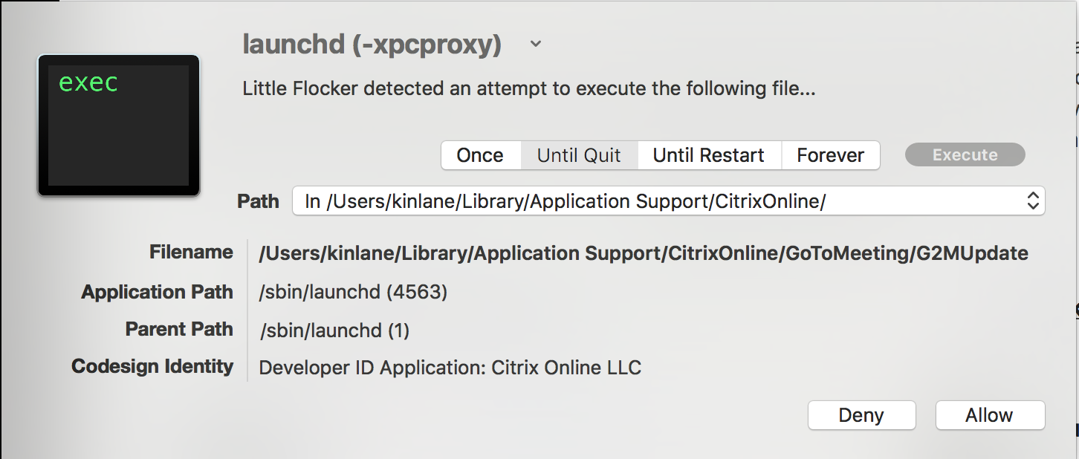The width and height of the screenshot is (1079, 459).
Task: Click the Path field label
Action: pos(258,201)
